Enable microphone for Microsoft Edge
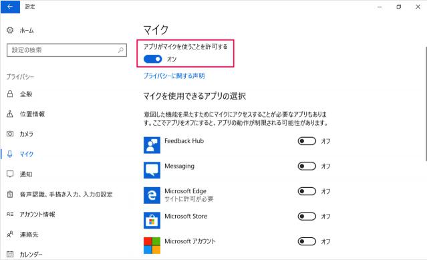427x260 pixels. [x=307, y=191]
